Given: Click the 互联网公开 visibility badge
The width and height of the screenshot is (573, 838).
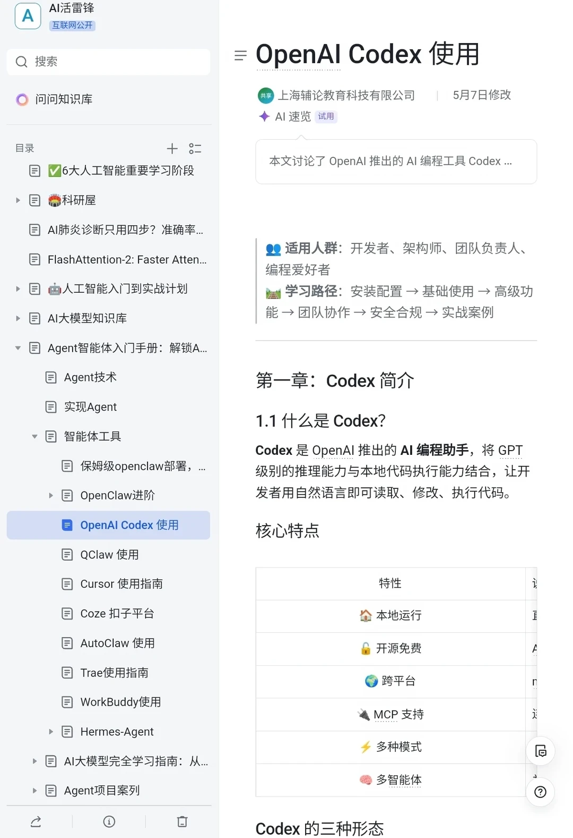Looking at the screenshot, I should [x=72, y=25].
